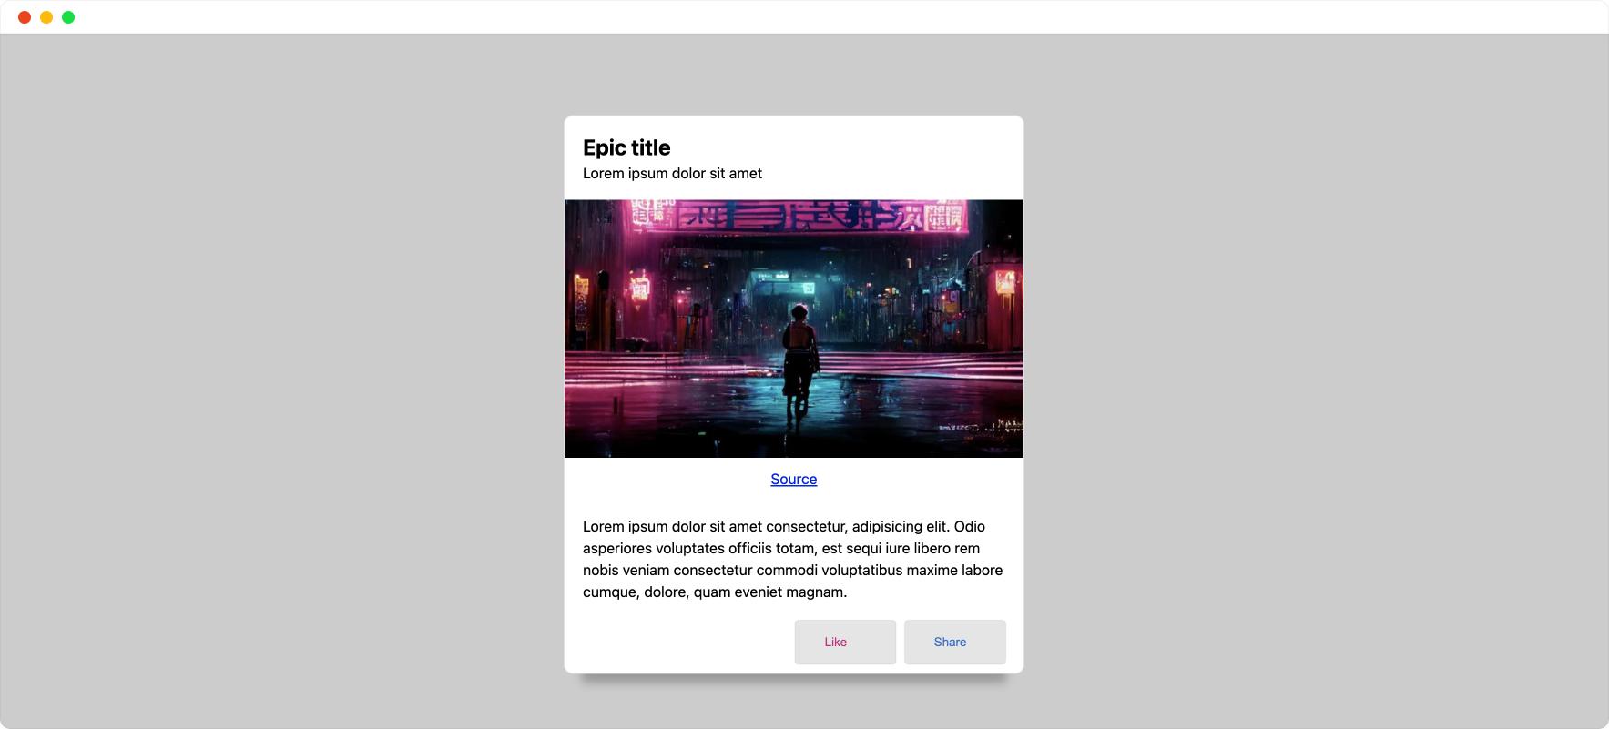Minimize the window with the yellow button
This screenshot has width=1609, height=729.
click(46, 17)
